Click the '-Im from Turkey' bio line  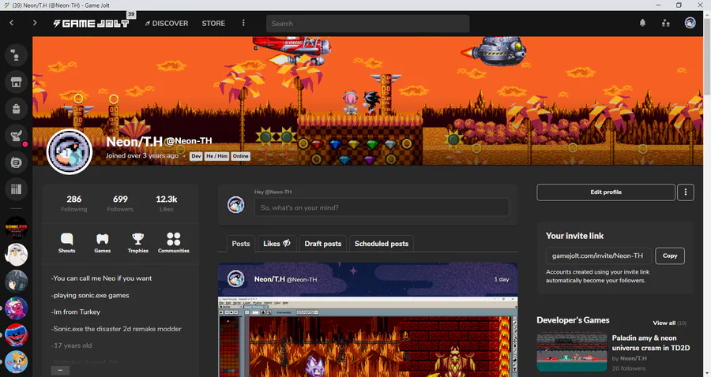point(76,312)
